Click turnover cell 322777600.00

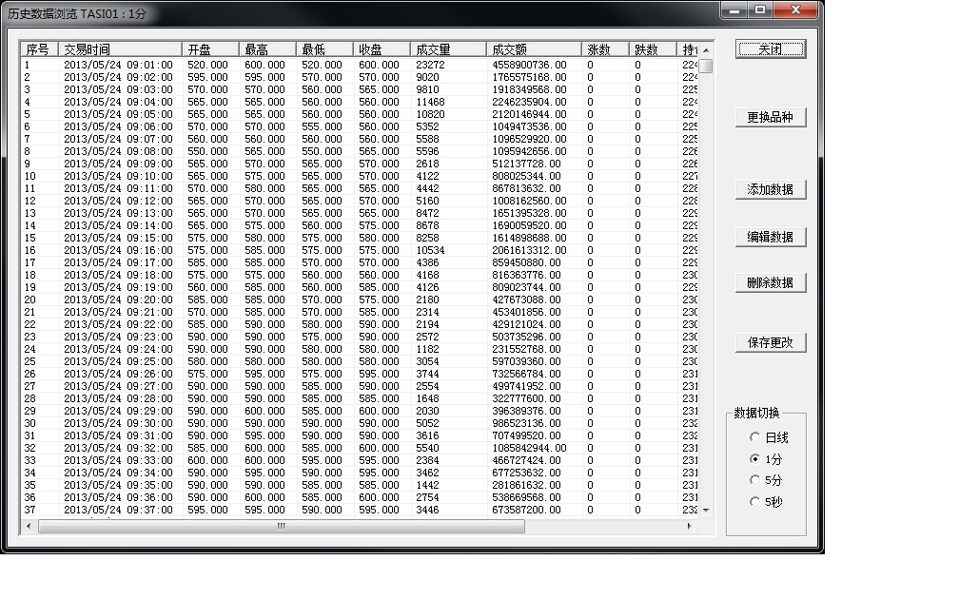pos(527,398)
